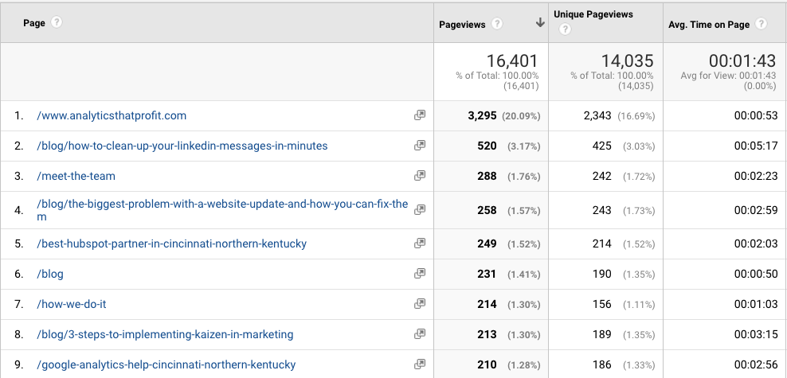Select the /best-hubspot-partner-in-cincinnati-northern-kentucky link
The width and height of the screenshot is (787, 378).
171,244
